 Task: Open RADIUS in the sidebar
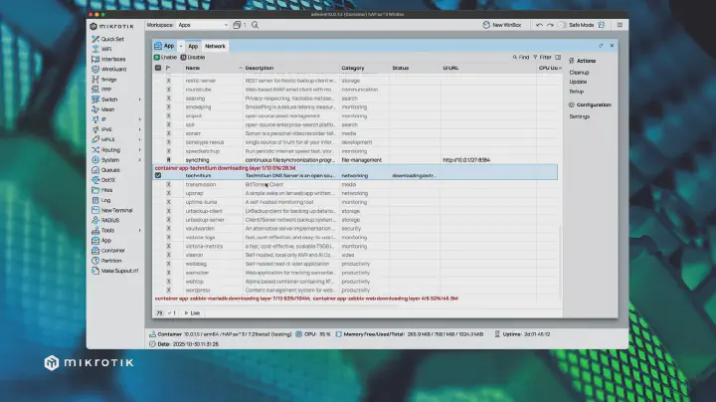point(105,220)
